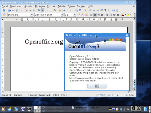Screen dimensions: 151x113
Task: Align text left
Action: point(91,15)
